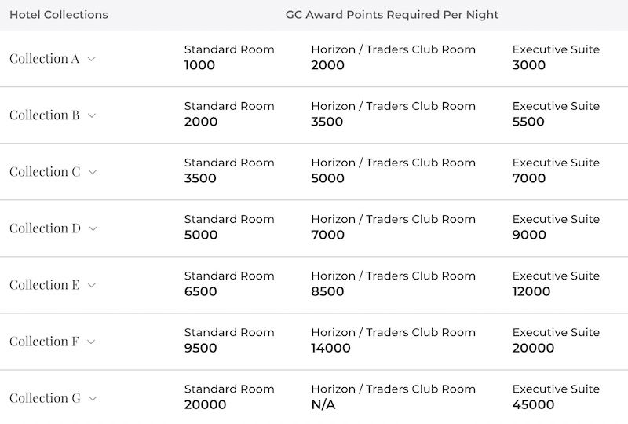628x424 pixels.
Task: Open the Collection D label
Action: click(x=45, y=228)
